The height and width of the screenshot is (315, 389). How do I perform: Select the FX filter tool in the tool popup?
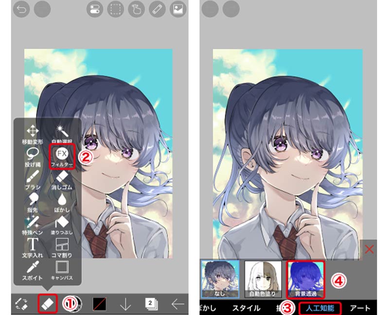pyautogui.click(x=62, y=155)
